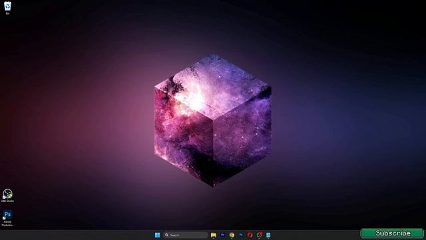
Task: Open File Explorer from the taskbar
Action: pyautogui.click(x=214, y=235)
